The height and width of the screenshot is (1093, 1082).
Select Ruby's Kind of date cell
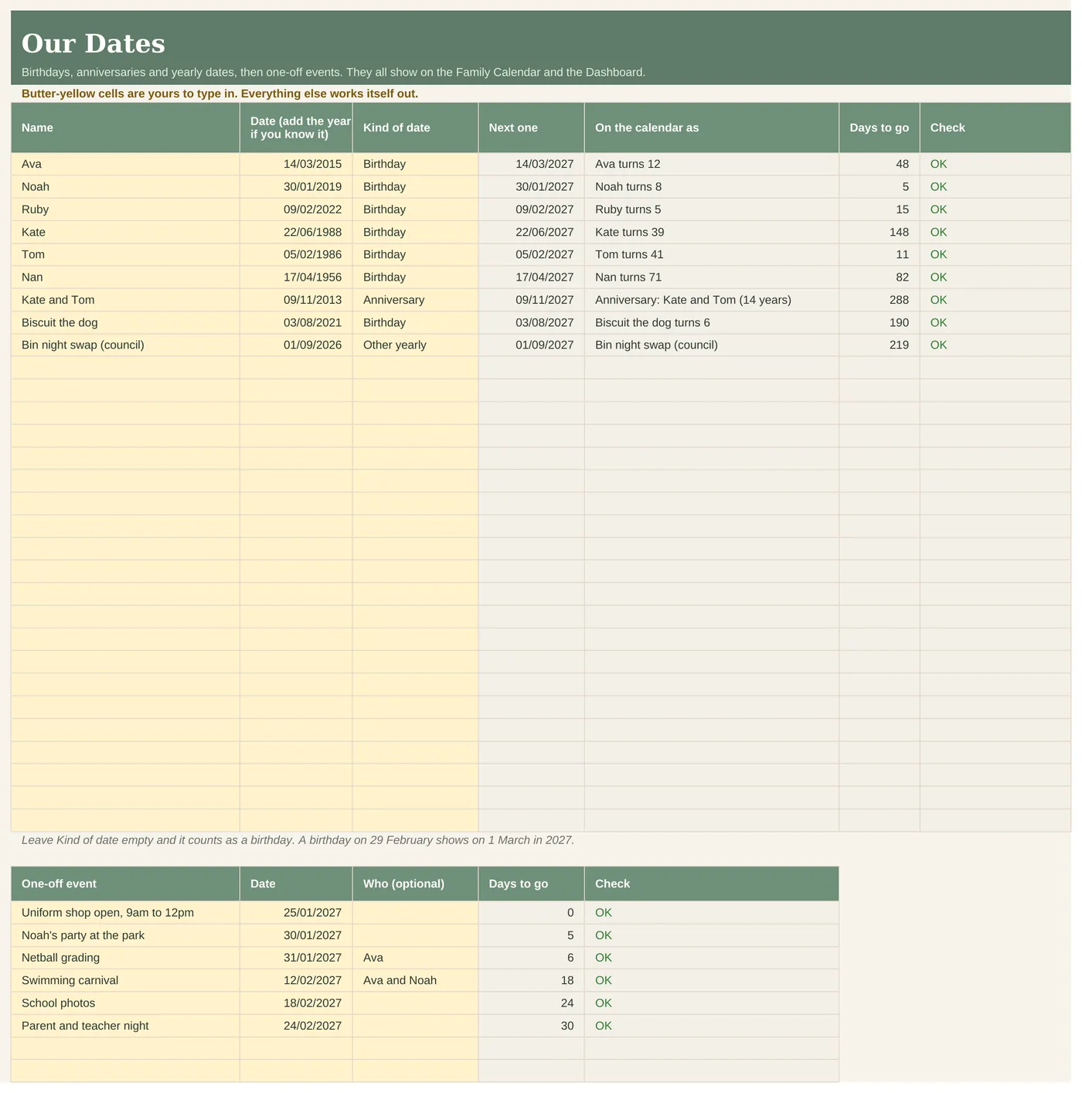click(415, 211)
